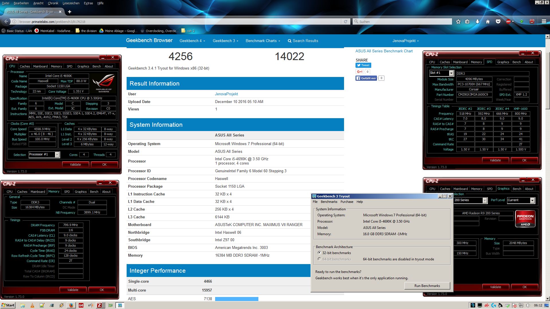Open the Firefox hamburger menu
The width and height of the screenshot is (550, 309).
[544, 21]
